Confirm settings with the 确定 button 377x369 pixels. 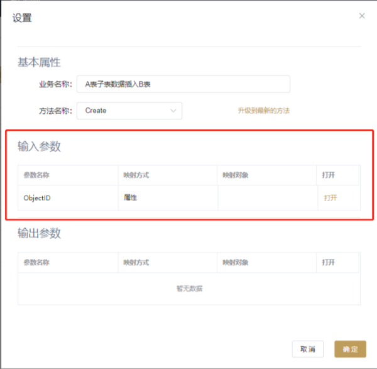pyautogui.click(x=350, y=349)
